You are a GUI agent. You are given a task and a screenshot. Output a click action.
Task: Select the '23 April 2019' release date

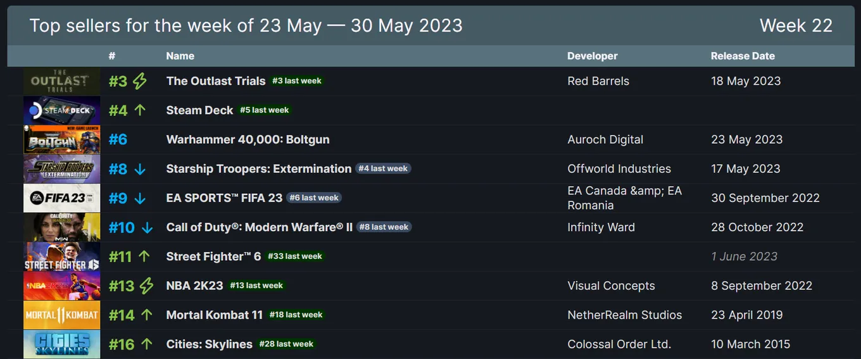click(x=747, y=315)
